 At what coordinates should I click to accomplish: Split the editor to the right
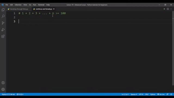pyautogui.click(x=168, y=9)
